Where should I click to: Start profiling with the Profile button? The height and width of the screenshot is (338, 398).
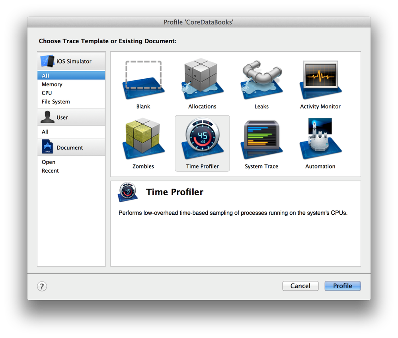pyautogui.click(x=343, y=286)
